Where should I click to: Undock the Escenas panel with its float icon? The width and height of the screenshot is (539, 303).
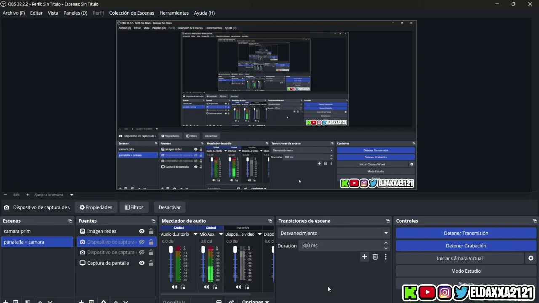(x=70, y=221)
